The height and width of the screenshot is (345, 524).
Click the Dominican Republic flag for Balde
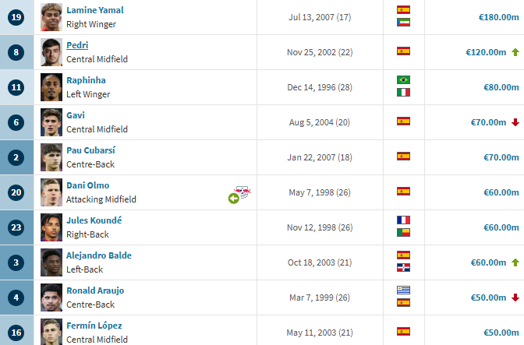click(403, 268)
